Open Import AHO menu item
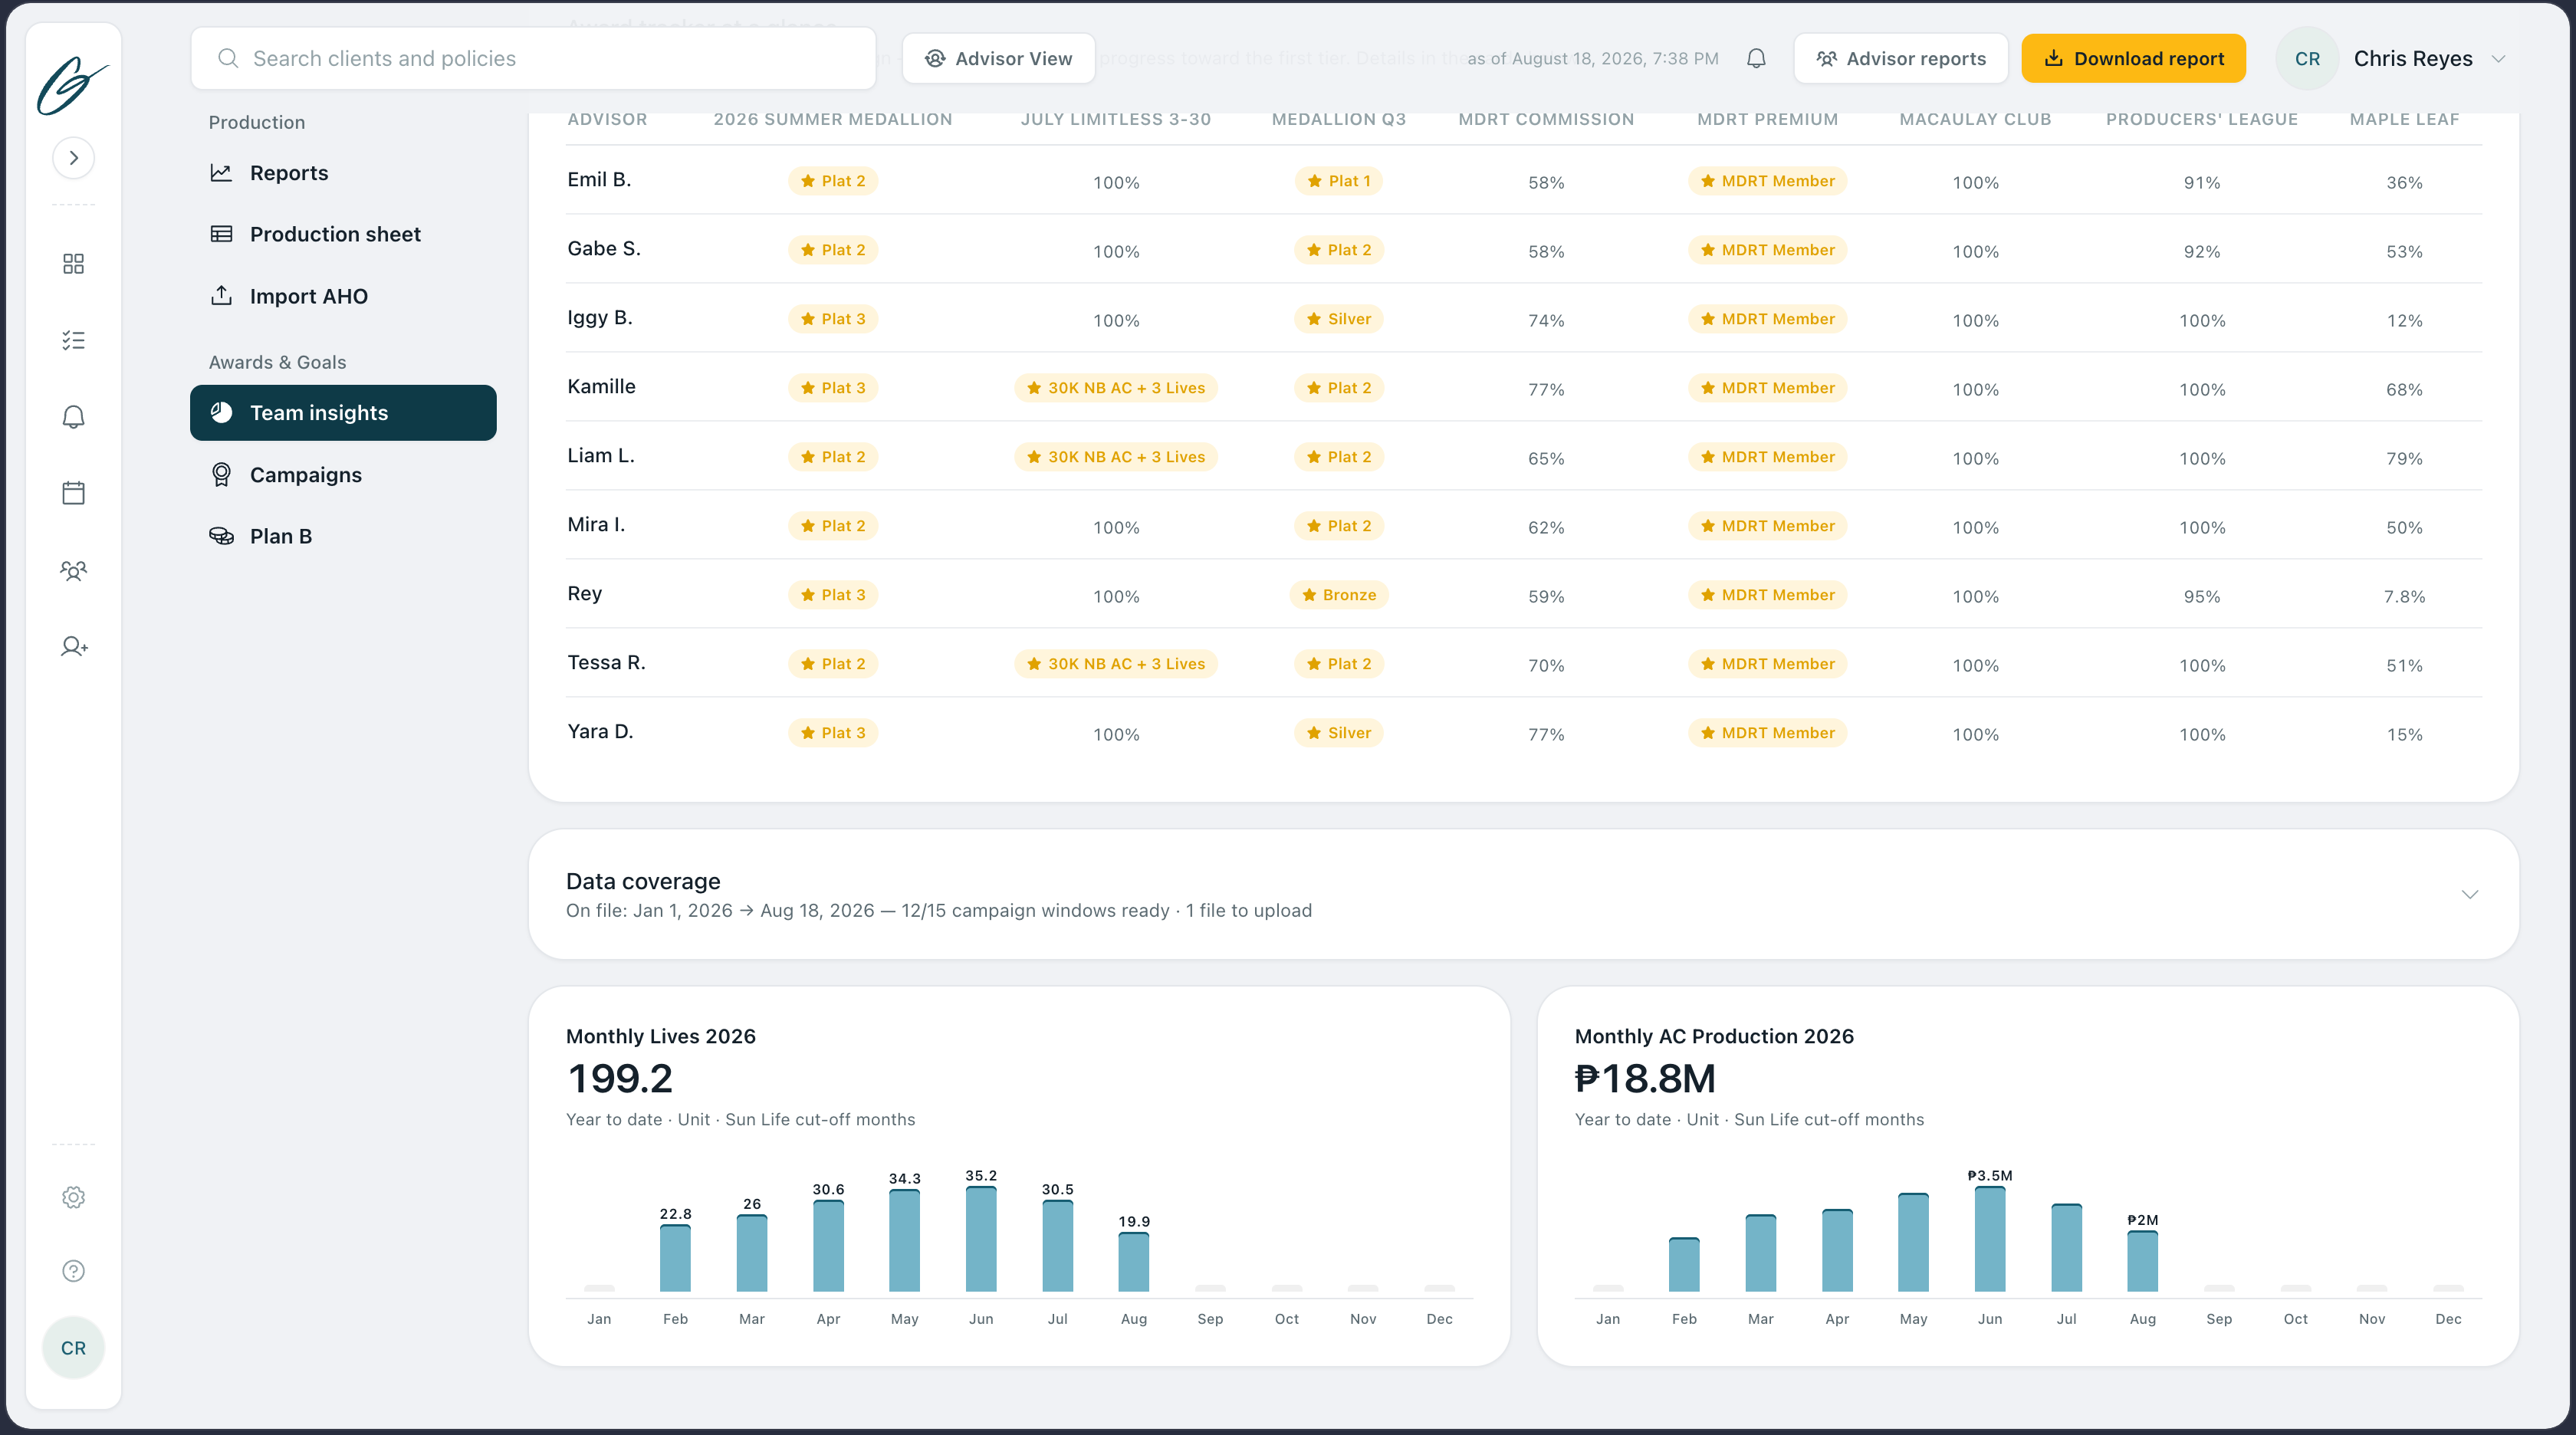The height and width of the screenshot is (1435, 2576). point(343,296)
